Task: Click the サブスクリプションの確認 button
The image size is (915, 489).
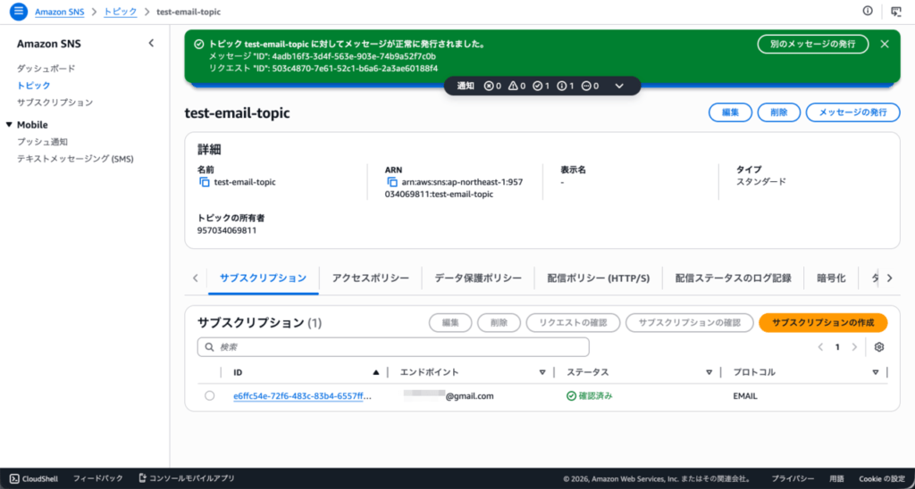Action: coord(690,322)
